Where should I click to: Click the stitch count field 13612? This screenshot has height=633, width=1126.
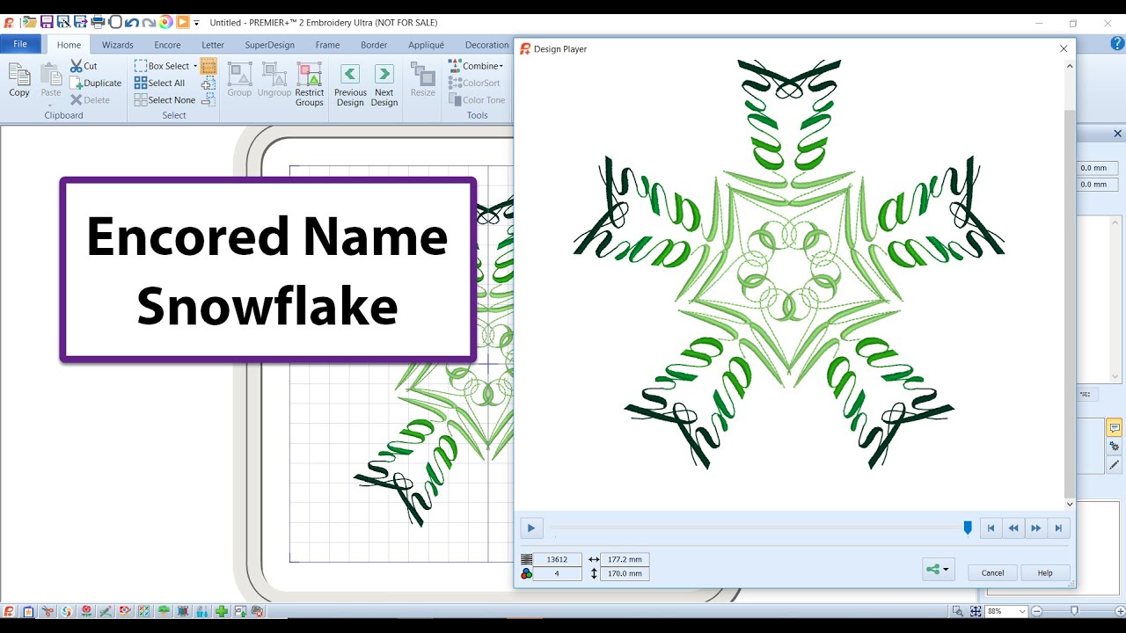(557, 559)
